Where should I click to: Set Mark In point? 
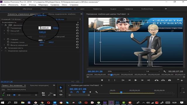click(109, 80)
